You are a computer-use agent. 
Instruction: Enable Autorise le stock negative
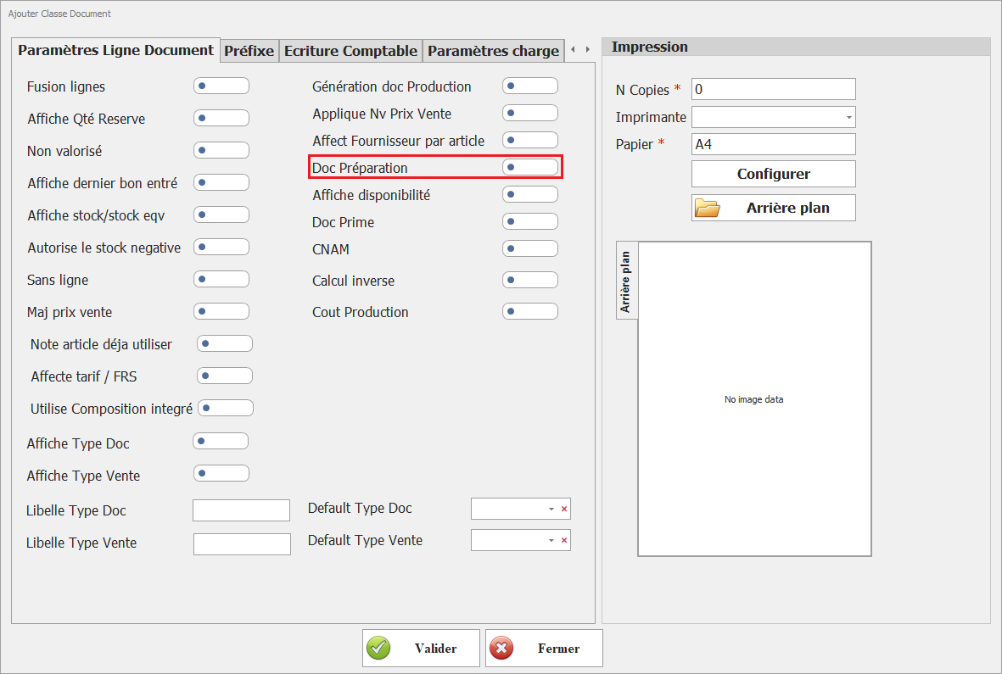coord(221,247)
